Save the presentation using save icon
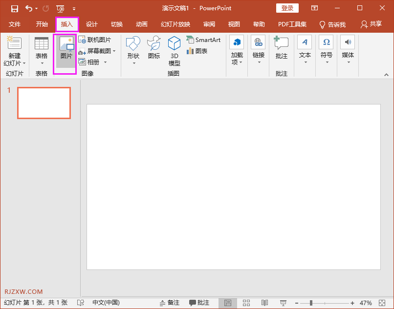Image resolution: width=394 pixels, height=309 pixels. pos(15,8)
